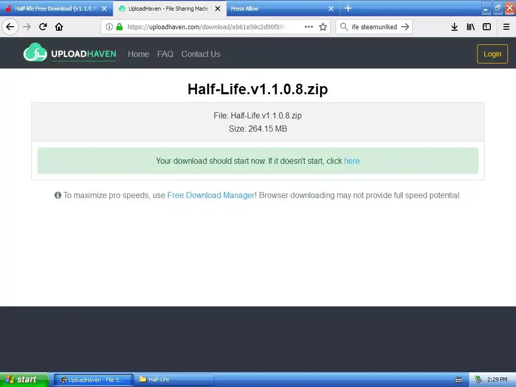Click the info icon beside 'To maximize pro speeds'
Image resolution: width=516 pixels, height=387 pixels.
[x=58, y=195]
